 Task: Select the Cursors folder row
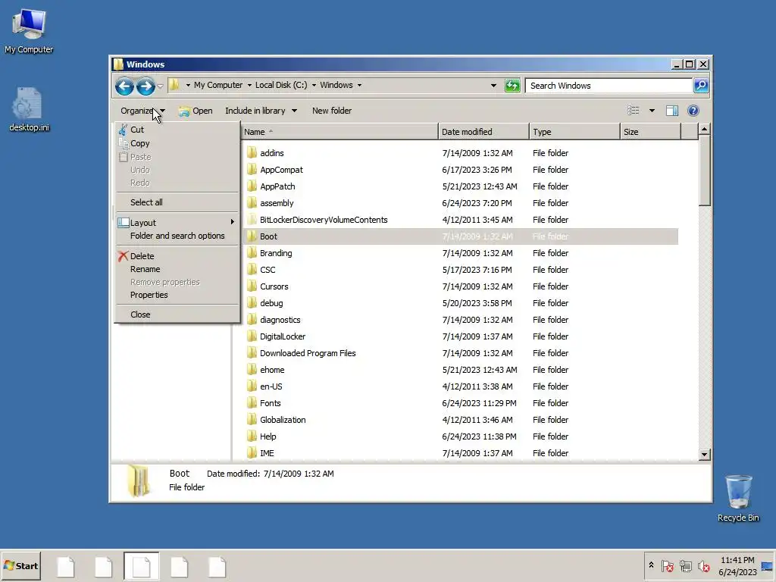(x=461, y=286)
